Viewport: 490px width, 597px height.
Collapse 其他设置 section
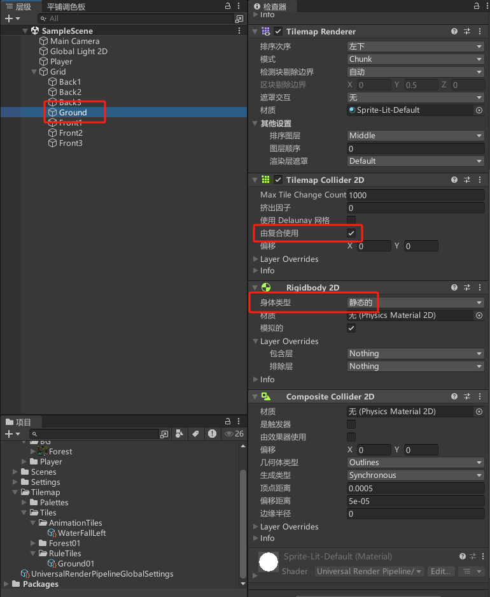point(255,124)
